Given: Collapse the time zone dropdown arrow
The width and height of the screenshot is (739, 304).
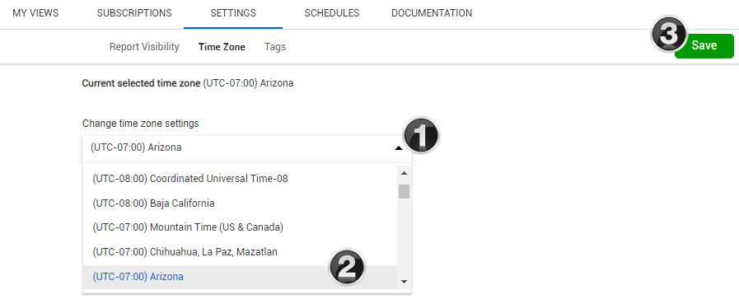Looking at the screenshot, I should tap(399, 148).
